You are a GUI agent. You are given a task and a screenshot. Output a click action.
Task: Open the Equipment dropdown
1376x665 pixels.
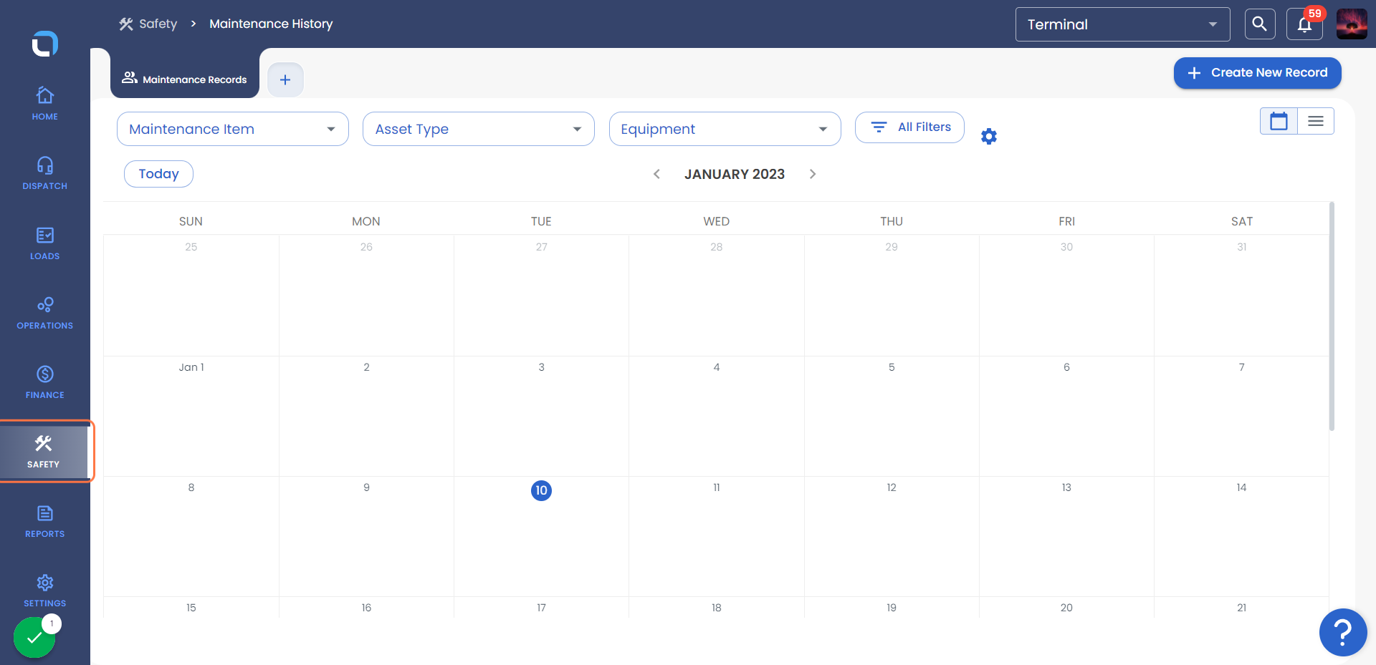point(725,129)
